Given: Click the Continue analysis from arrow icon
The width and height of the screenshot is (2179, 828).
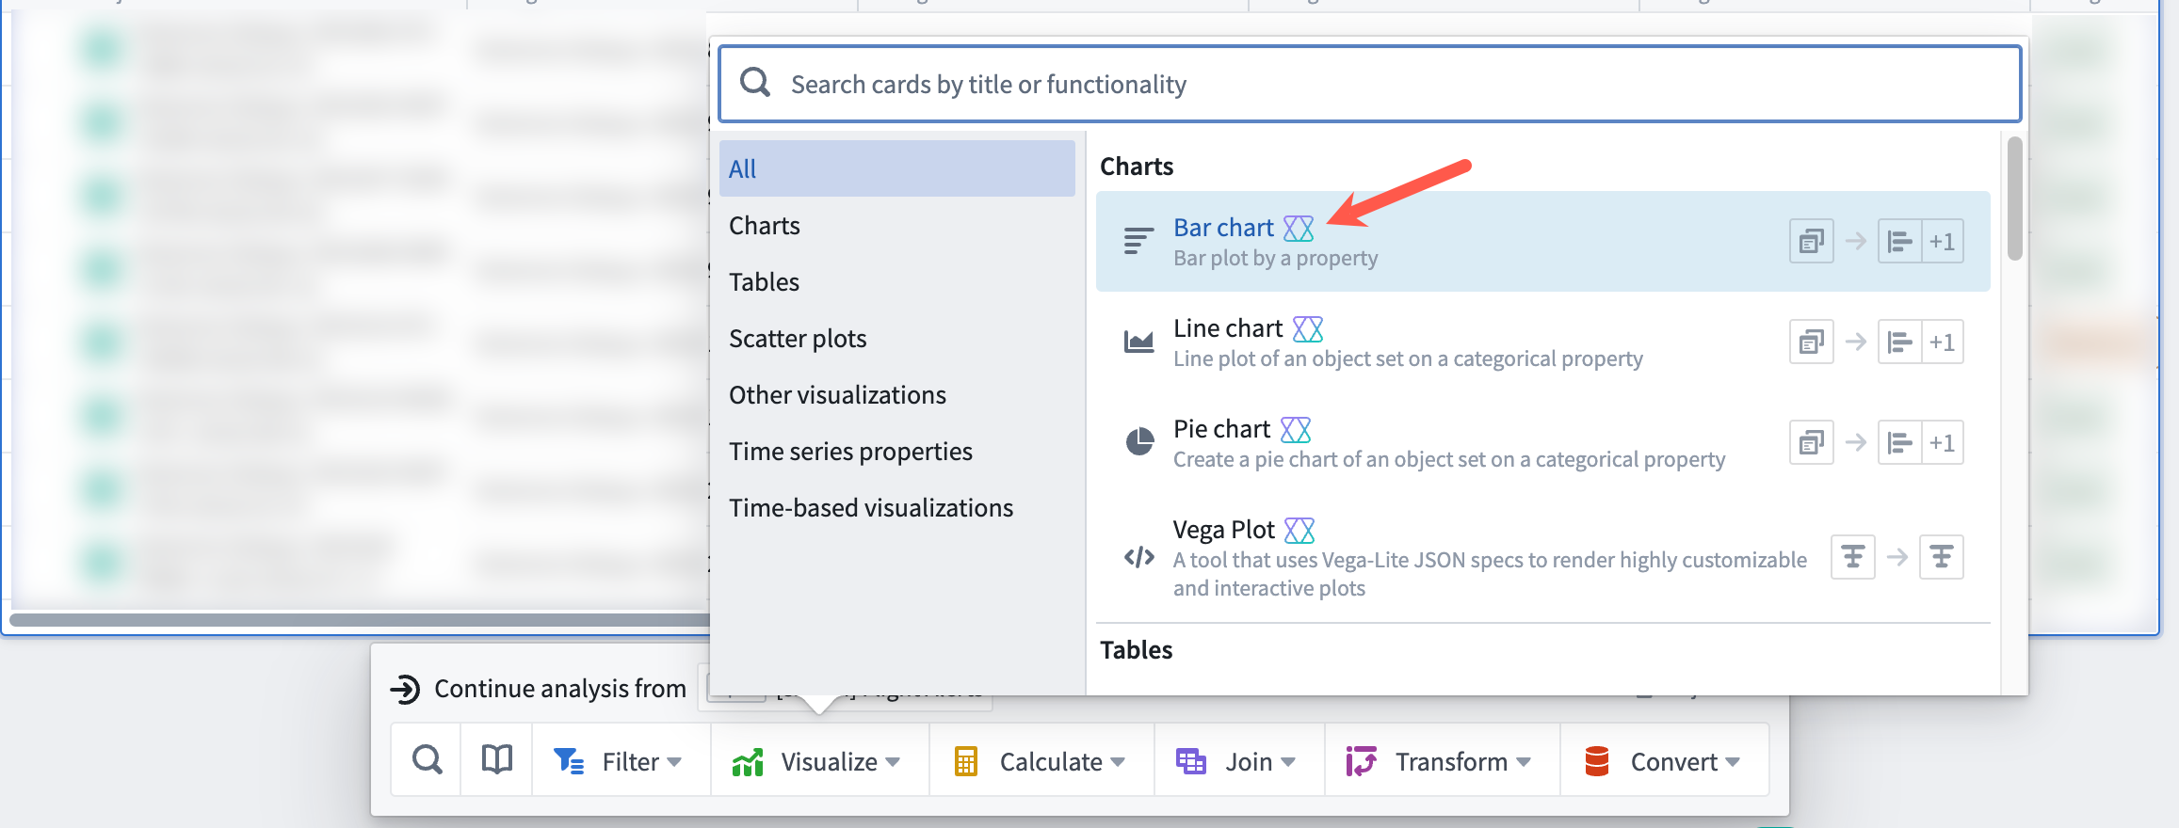Looking at the screenshot, I should click(x=405, y=689).
